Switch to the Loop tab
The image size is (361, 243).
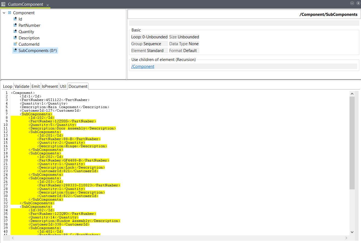pos(8,86)
